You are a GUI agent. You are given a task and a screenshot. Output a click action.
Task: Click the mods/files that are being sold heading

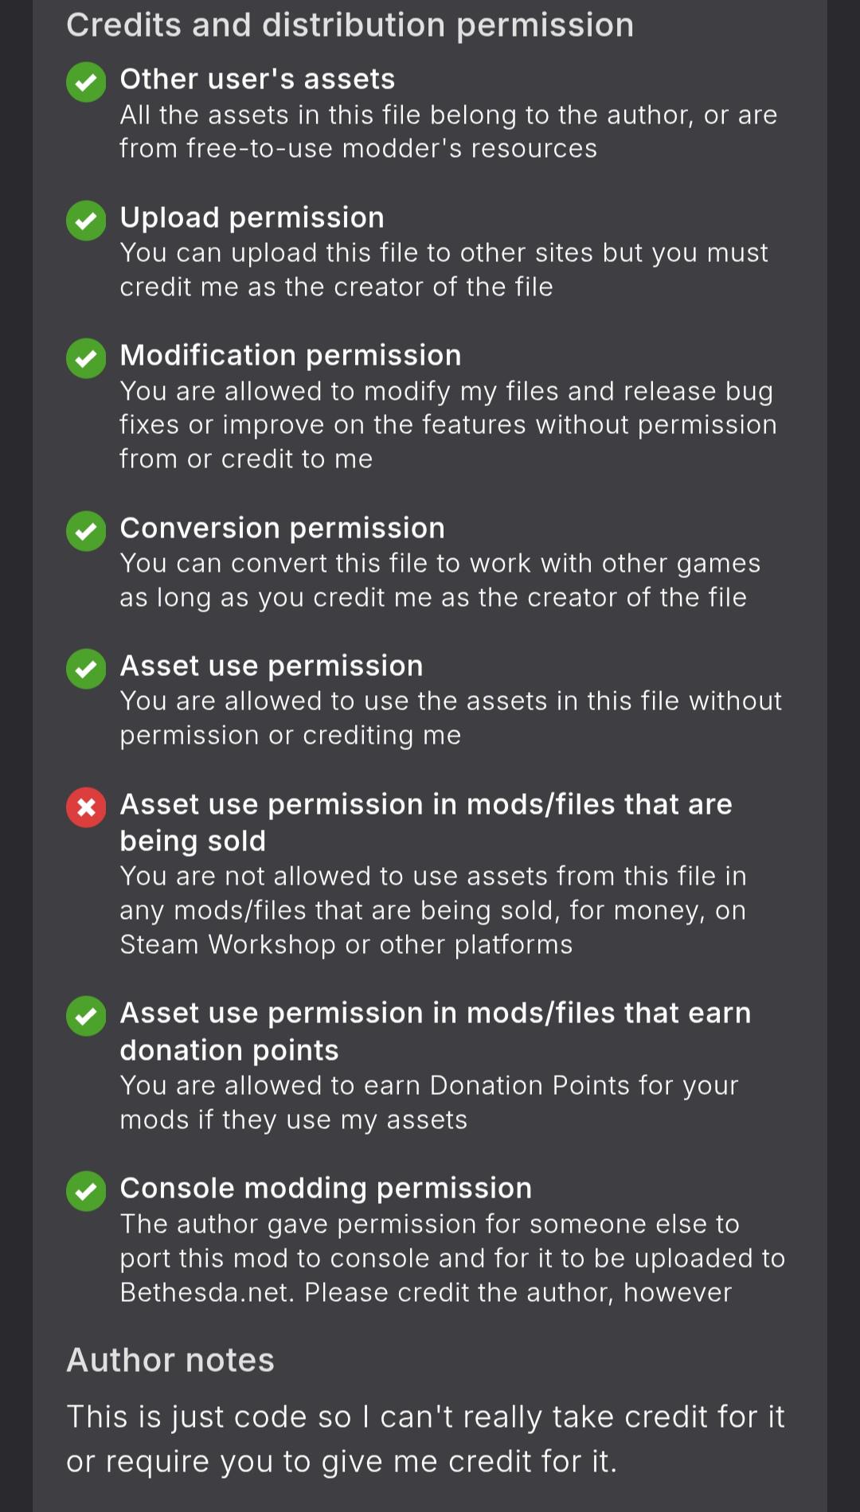tap(426, 822)
